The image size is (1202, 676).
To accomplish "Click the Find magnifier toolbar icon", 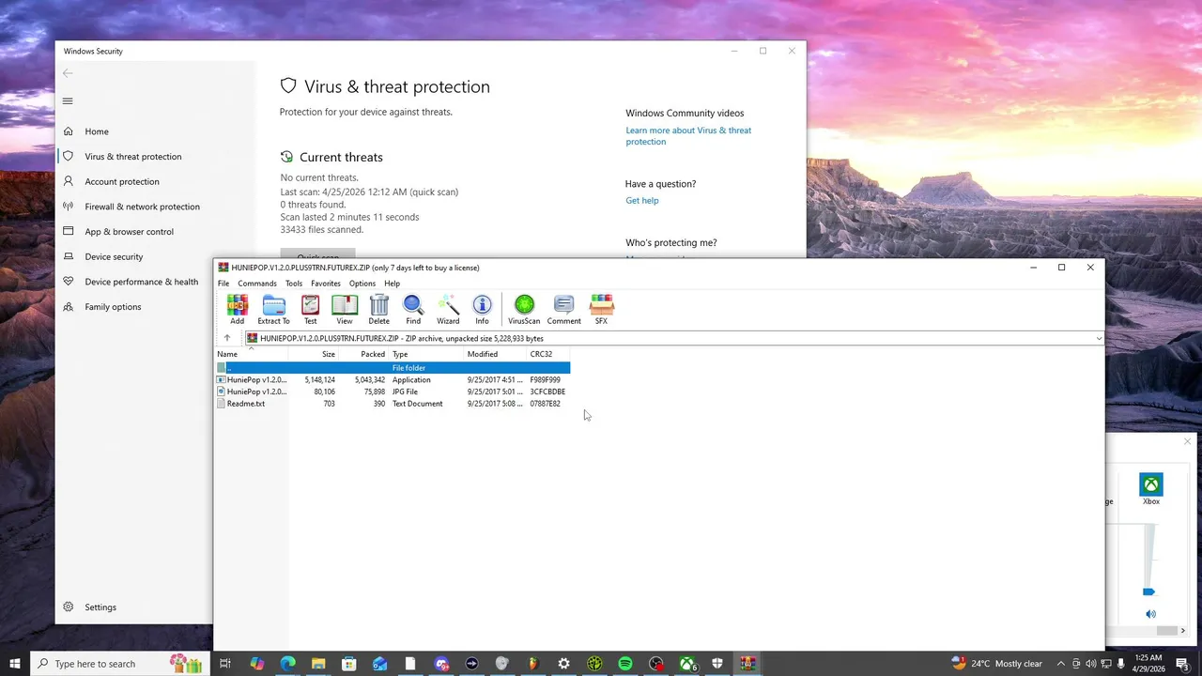I will pos(413,310).
